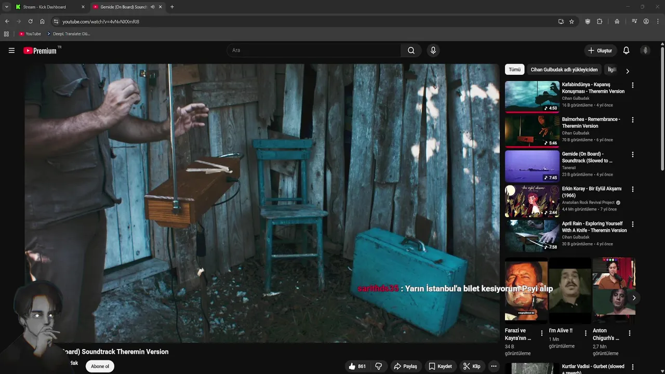665x374 pixels.
Task: Open a new browser tab
Action: click(x=172, y=7)
